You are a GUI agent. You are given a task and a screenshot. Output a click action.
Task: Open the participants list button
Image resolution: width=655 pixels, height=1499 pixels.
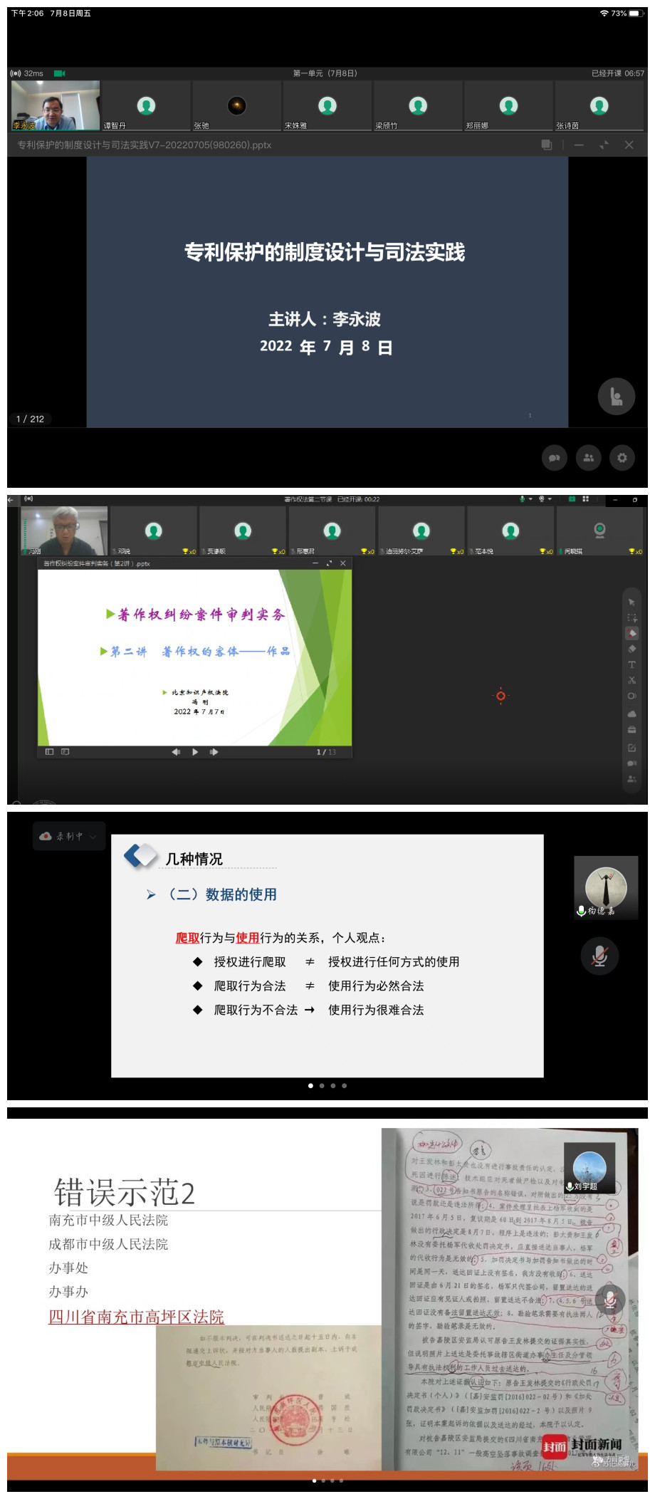(x=588, y=458)
